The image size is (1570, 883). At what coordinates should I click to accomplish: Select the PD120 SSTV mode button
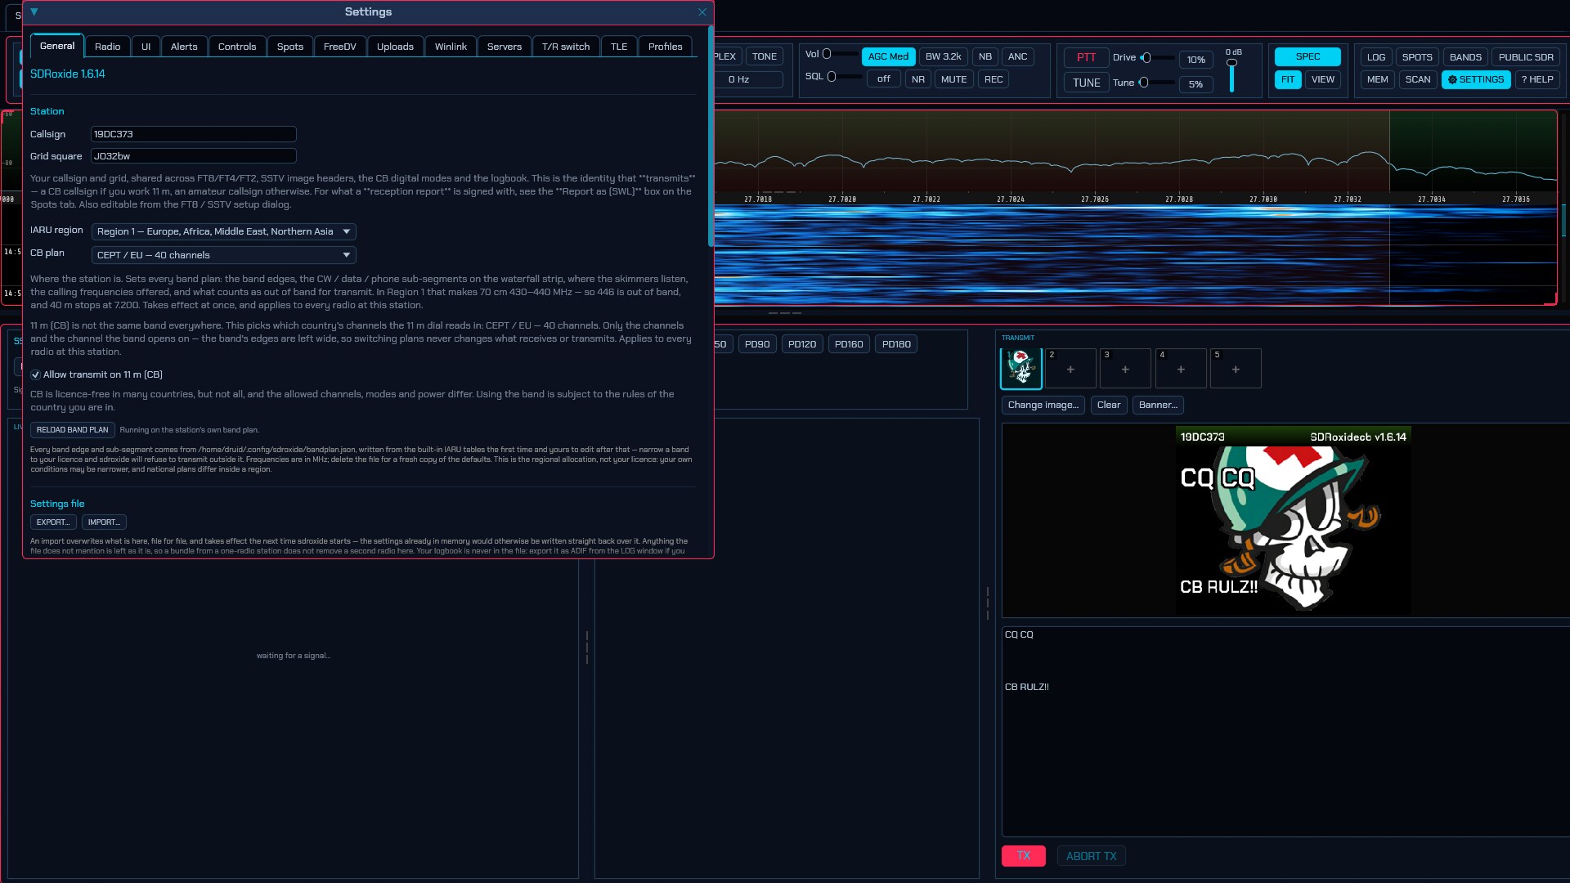[x=801, y=344]
